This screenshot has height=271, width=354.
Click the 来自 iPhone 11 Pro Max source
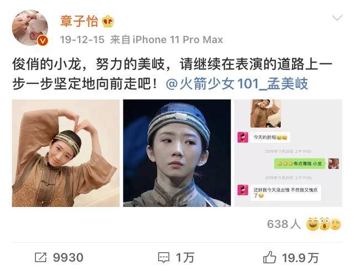166,40
